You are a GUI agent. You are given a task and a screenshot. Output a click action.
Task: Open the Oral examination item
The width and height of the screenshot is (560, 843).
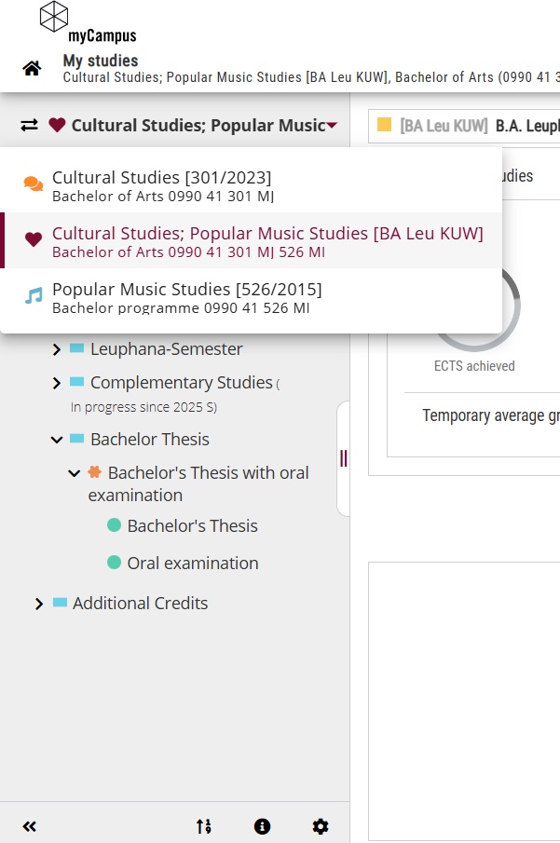pyautogui.click(x=192, y=564)
